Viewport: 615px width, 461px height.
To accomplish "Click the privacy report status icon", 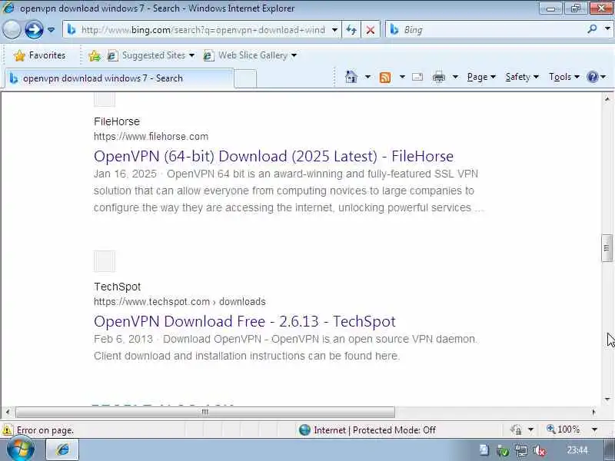I will [x=516, y=430].
